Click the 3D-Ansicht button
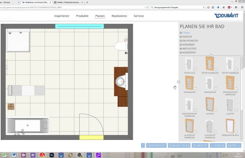Viewport: 245px width, 158px height. click(x=200, y=146)
